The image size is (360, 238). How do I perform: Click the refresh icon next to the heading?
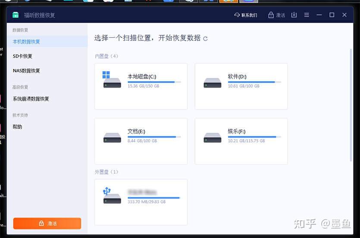pos(205,39)
